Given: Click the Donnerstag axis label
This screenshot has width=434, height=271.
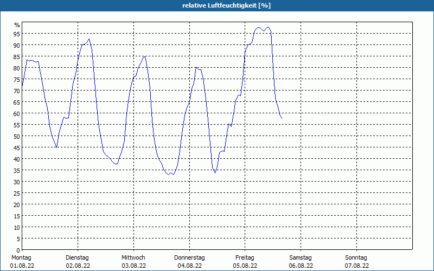Looking at the screenshot, I should point(189,257).
